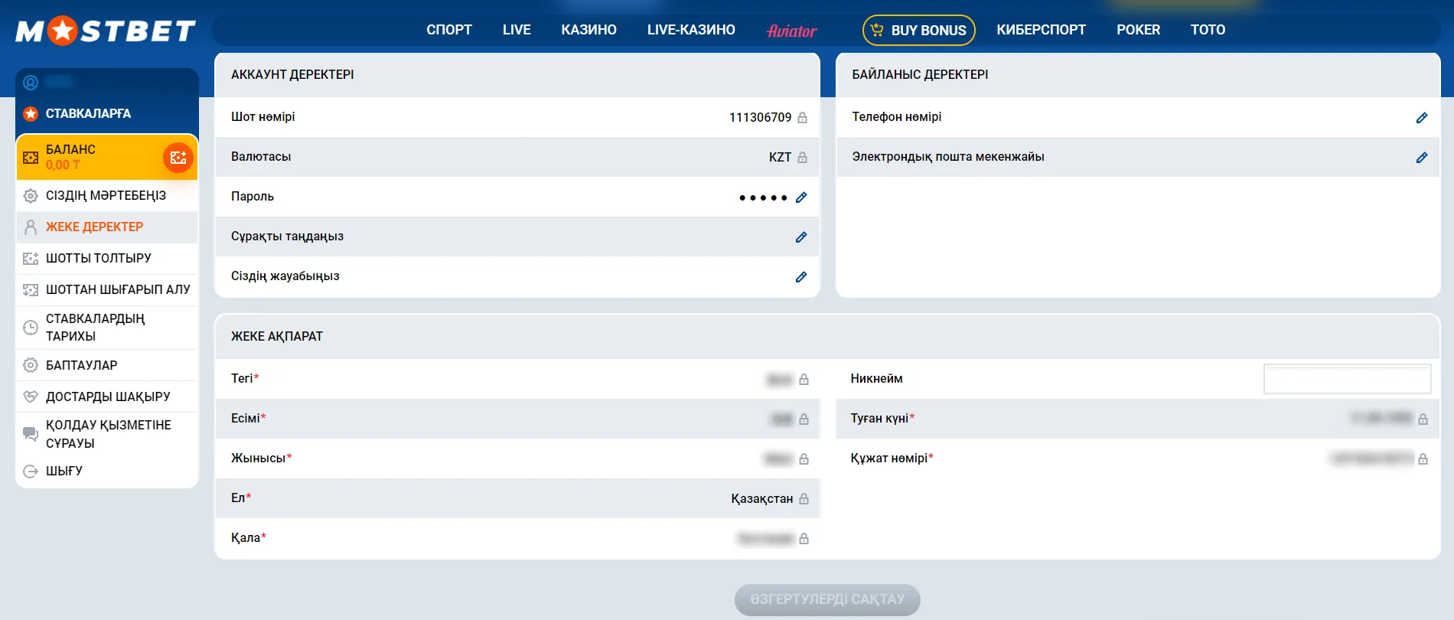The width and height of the screenshot is (1454, 620).
Task: Click Өзгертулерді сақтау save button
Action: pos(827,599)
